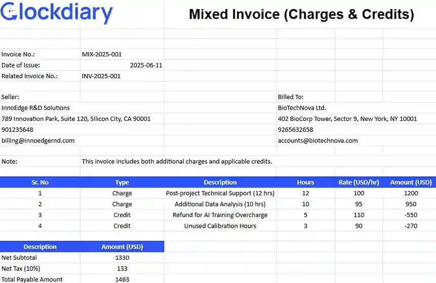Viewport: 436px width, 283px height.
Task: Click the 'Net Tax (10%)' label
Action: point(21,268)
